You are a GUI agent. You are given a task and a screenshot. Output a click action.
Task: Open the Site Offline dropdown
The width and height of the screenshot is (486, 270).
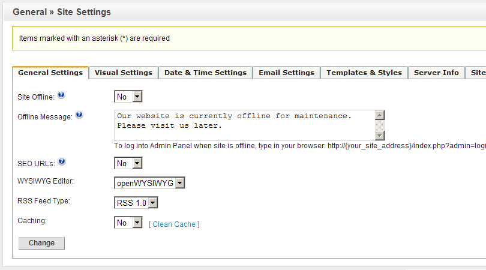click(x=128, y=97)
